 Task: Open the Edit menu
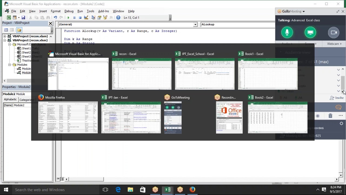point(22,11)
